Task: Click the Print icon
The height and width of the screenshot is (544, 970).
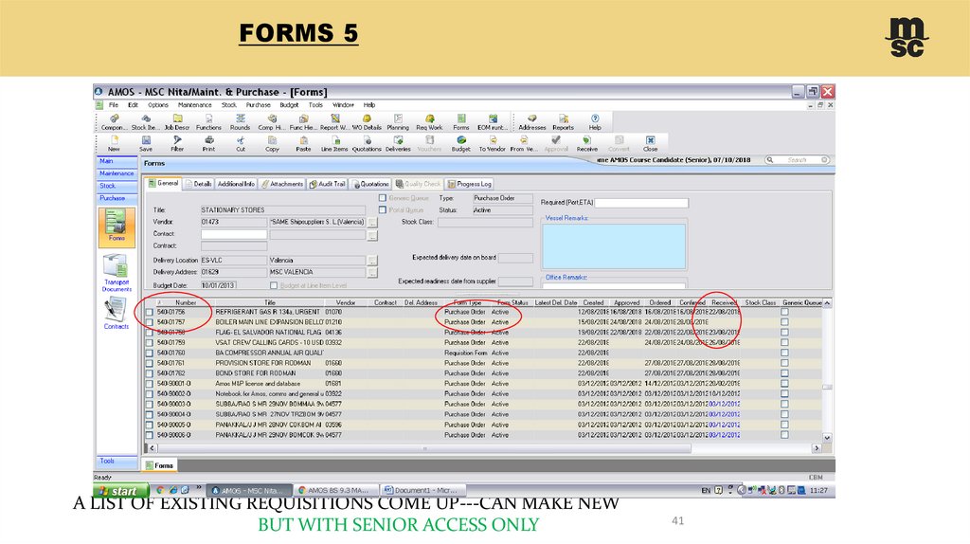Action: pyautogui.click(x=208, y=143)
